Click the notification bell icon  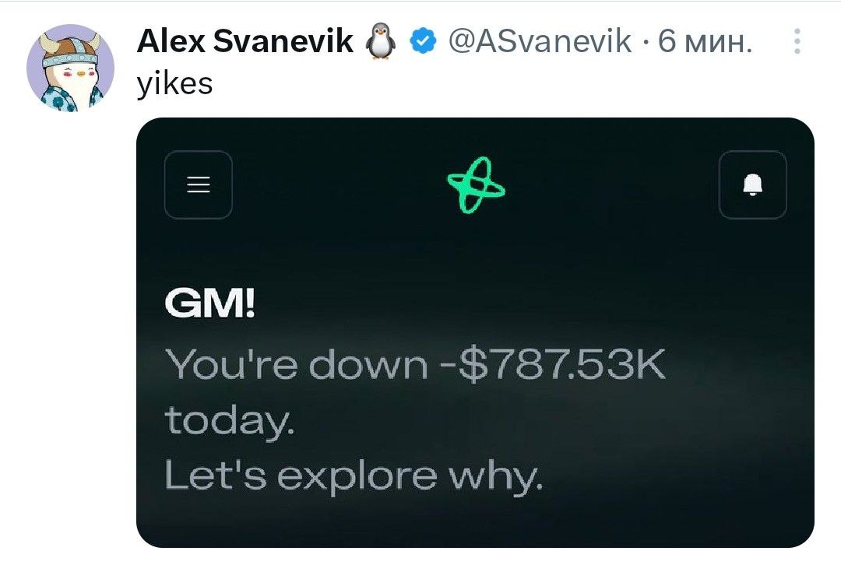coord(752,184)
